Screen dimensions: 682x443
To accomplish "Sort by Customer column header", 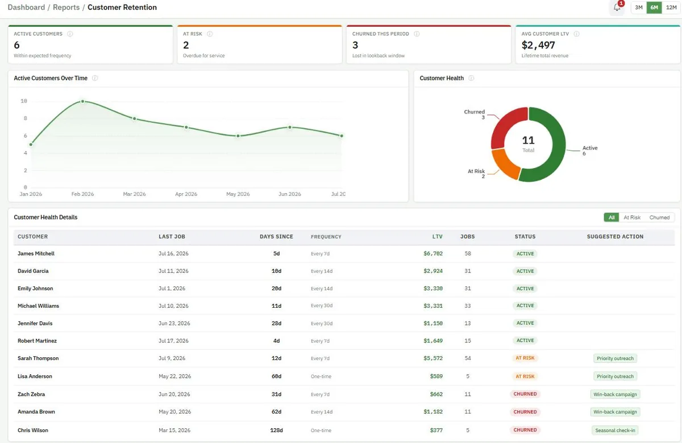I will click(33, 237).
